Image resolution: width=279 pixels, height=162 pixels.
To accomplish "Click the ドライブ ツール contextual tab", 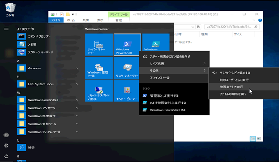I will coord(119,14).
